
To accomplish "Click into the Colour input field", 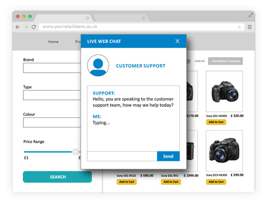I will click(x=52, y=122).
